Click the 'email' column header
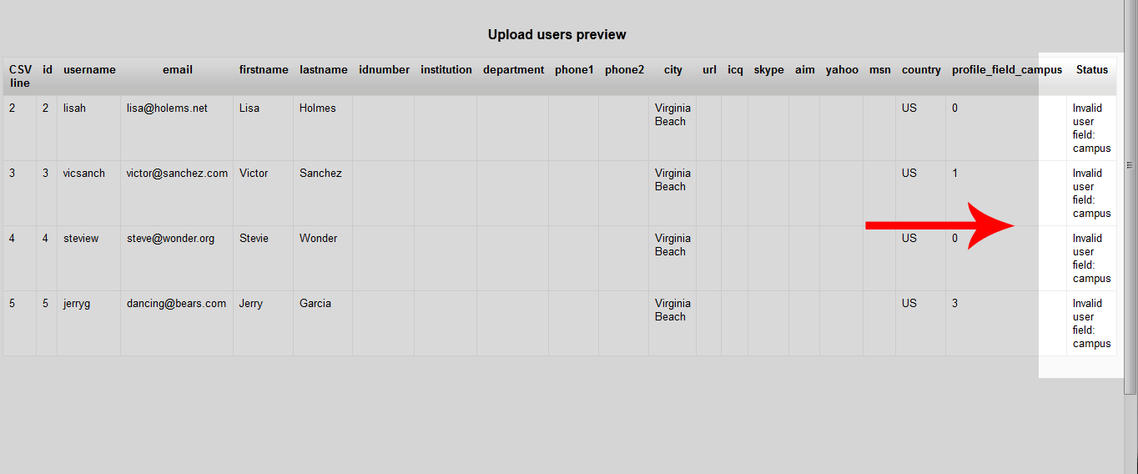The width and height of the screenshot is (1138, 474). (178, 70)
